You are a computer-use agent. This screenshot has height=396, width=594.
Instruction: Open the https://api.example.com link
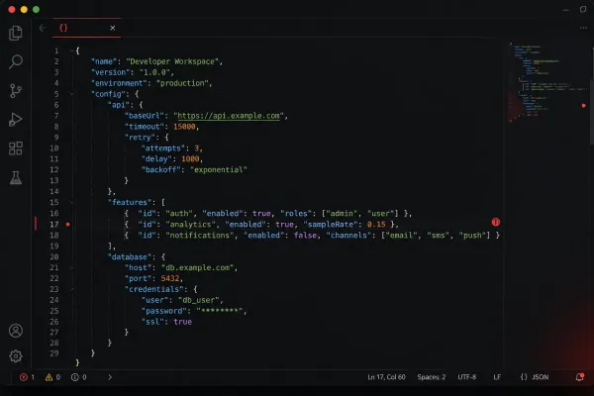[229, 116]
